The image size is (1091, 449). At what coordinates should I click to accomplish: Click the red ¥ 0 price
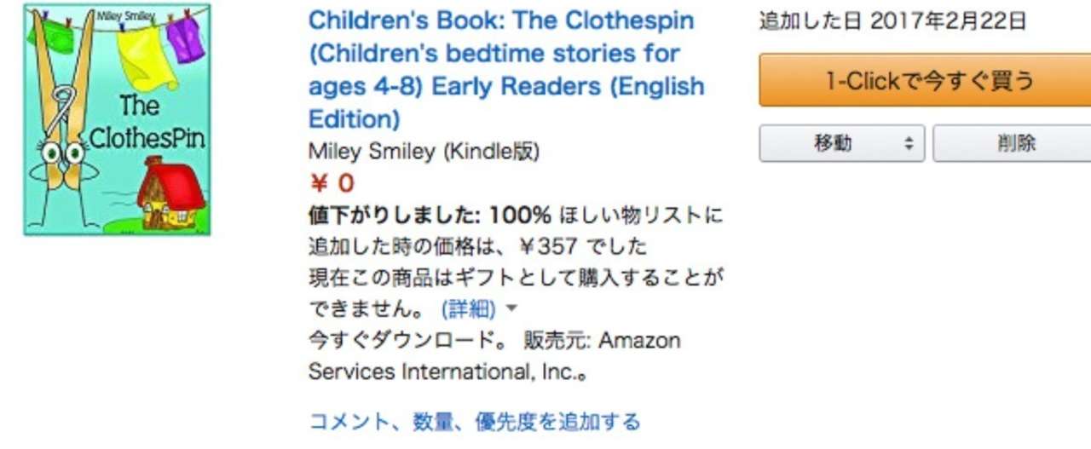point(331,183)
